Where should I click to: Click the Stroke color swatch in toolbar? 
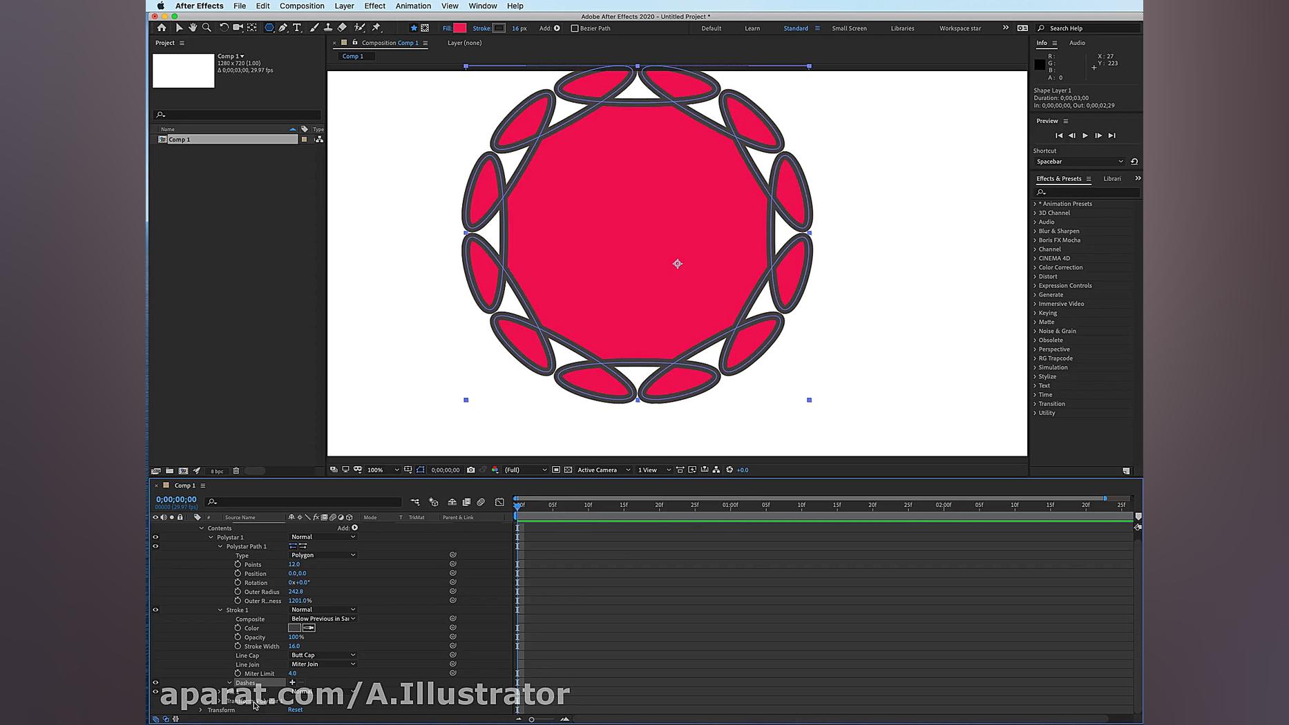(x=499, y=28)
